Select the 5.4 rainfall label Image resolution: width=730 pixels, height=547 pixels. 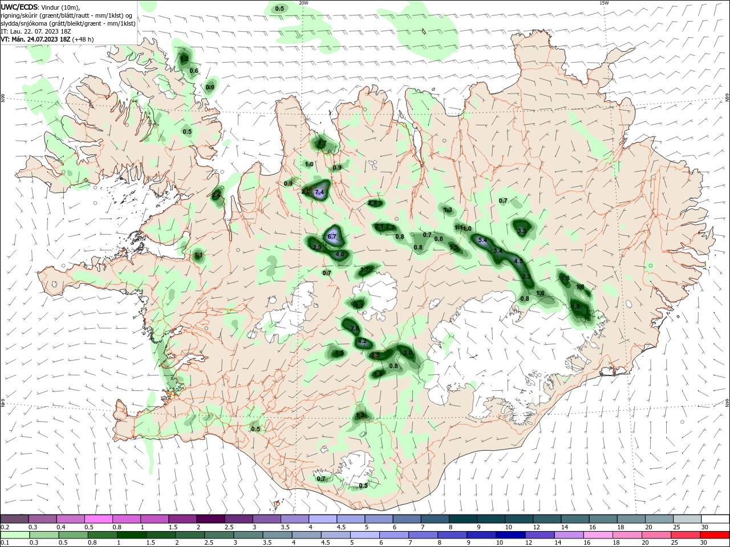482,240
